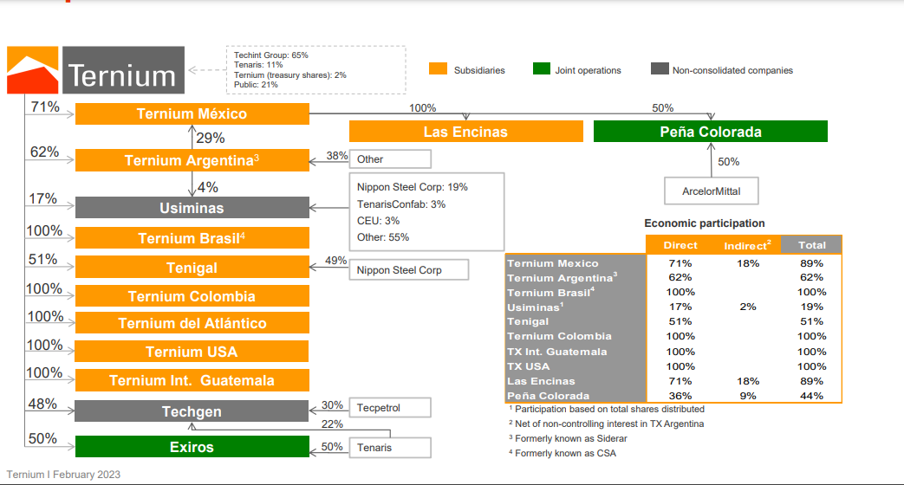Click the Ternium del Atlántico box

(192, 323)
